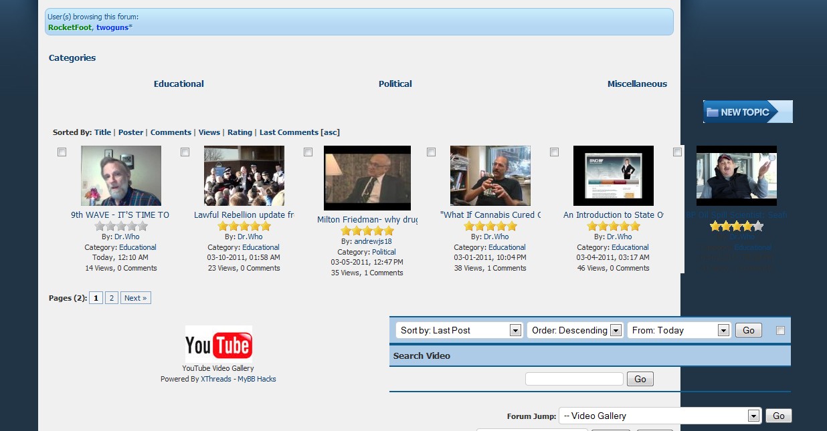
Task: Tick the checkbox beside the 9th WAVE video
Action: [x=62, y=152]
